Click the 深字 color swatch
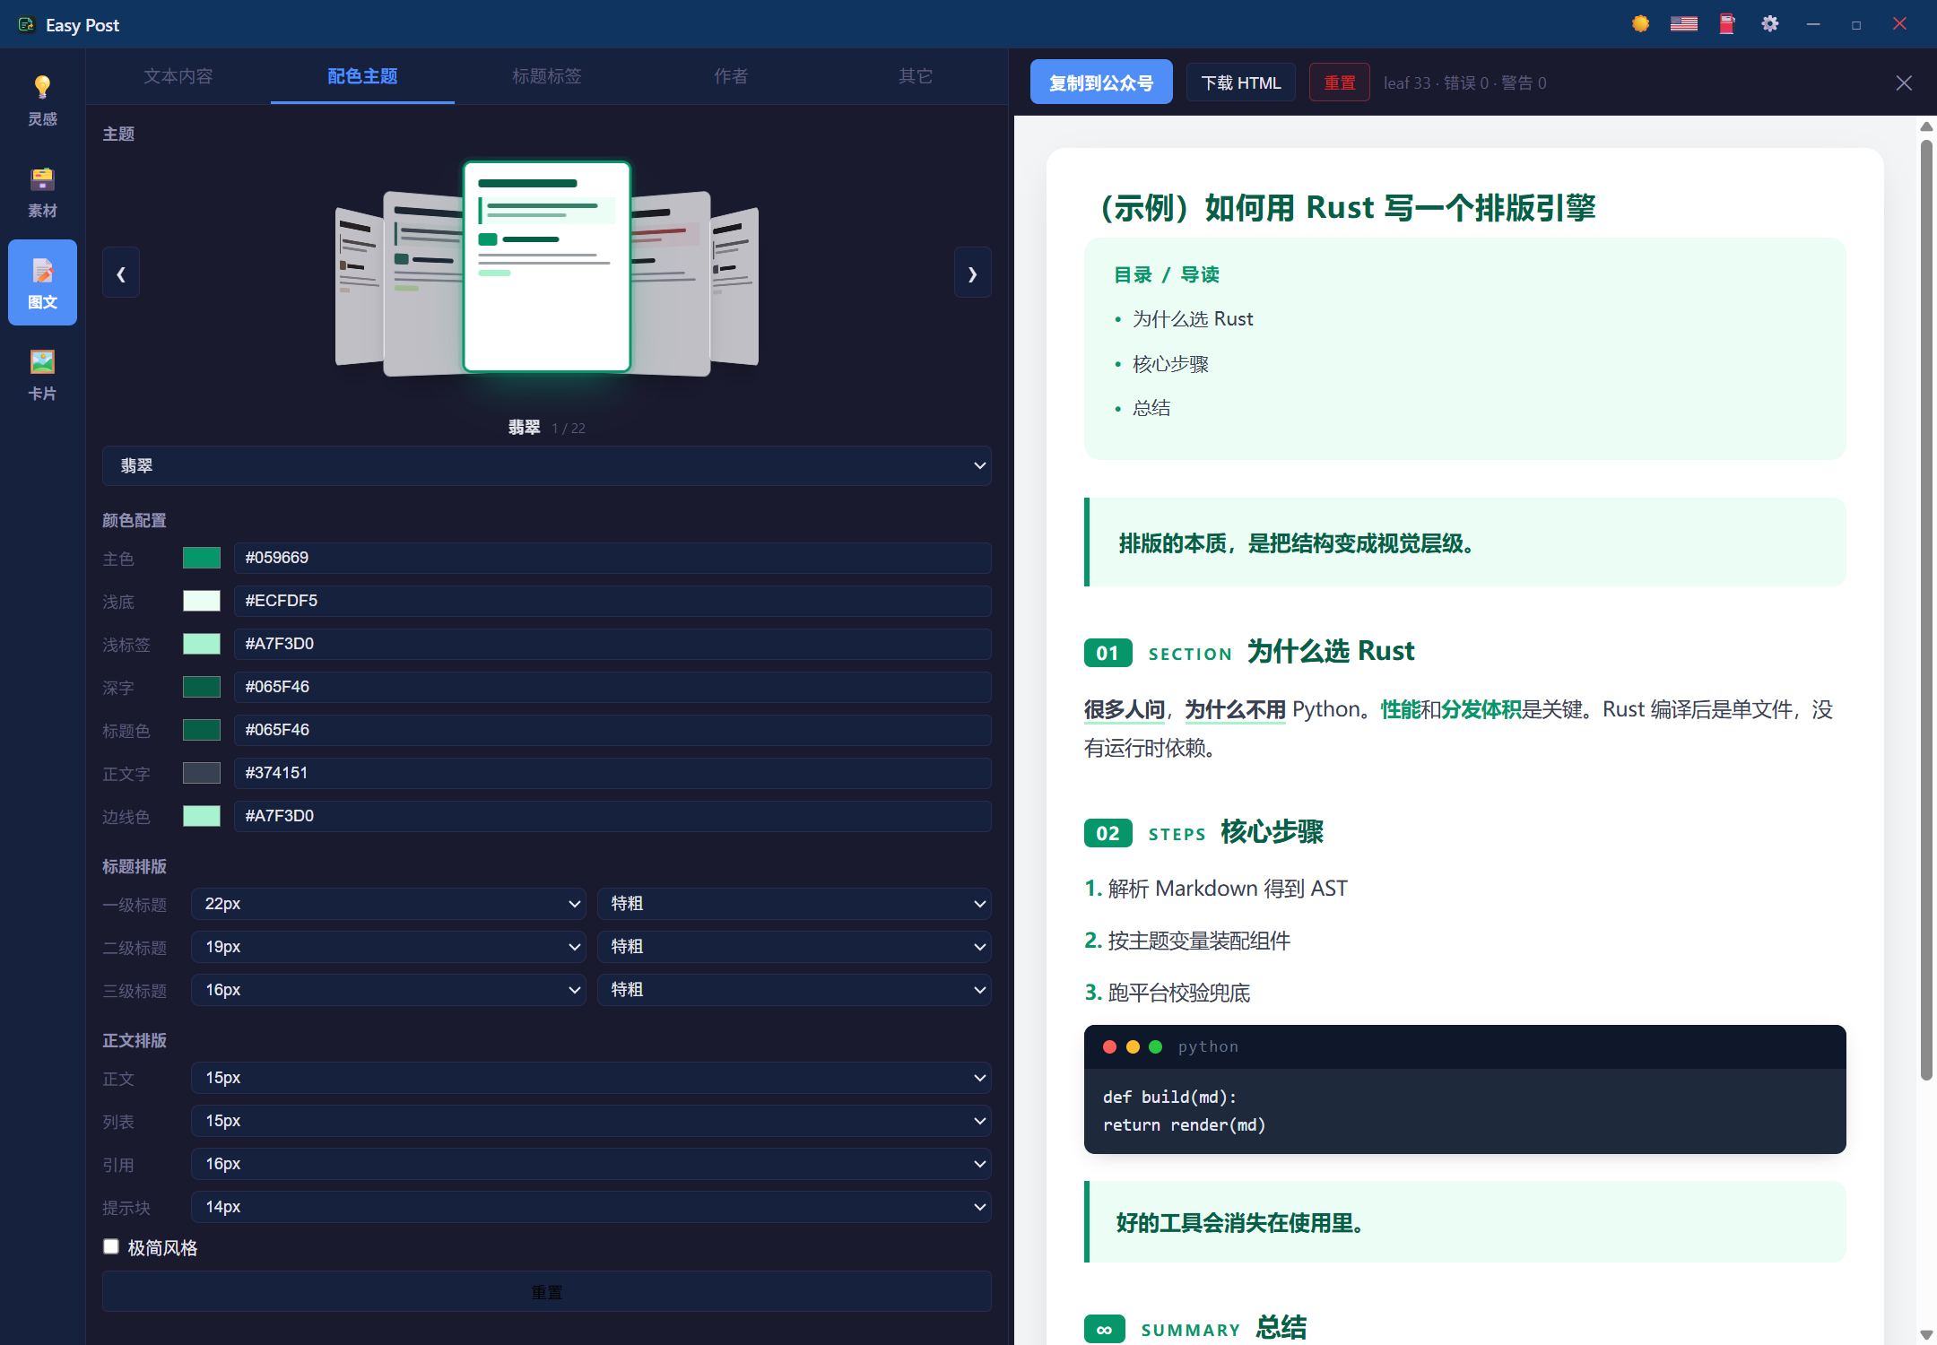The image size is (1937, 1345). [x=202, y=687]
